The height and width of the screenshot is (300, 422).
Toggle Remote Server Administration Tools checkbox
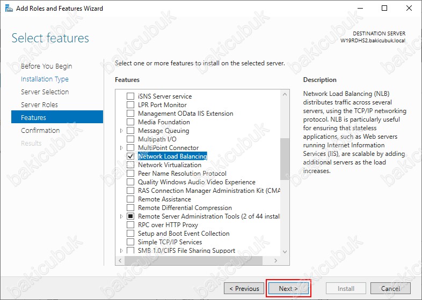[x=130, y=216]
